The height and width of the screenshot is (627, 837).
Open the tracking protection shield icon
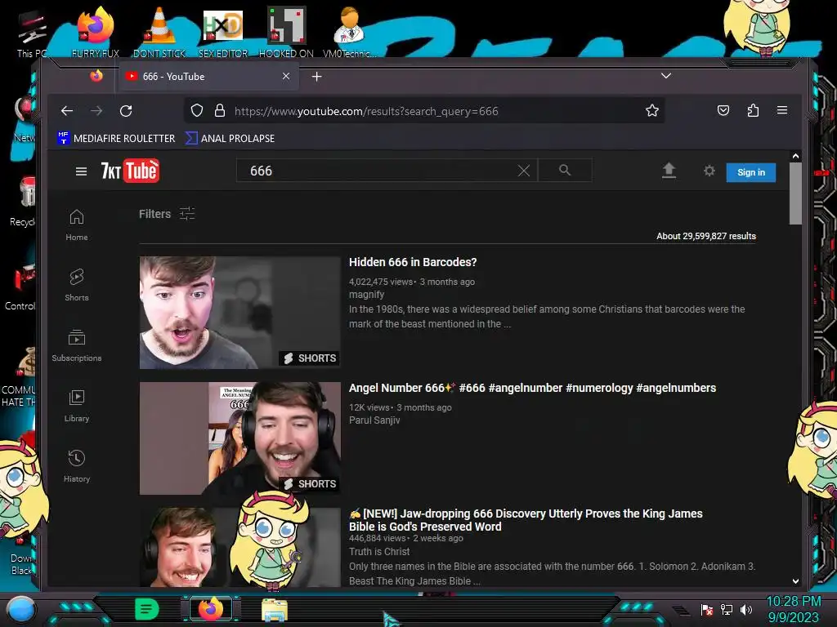[x=197, y=111]
